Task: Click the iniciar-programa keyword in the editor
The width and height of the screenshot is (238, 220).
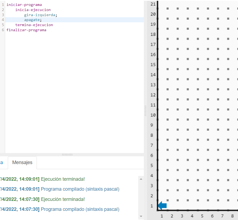Action: pos(24,5)
